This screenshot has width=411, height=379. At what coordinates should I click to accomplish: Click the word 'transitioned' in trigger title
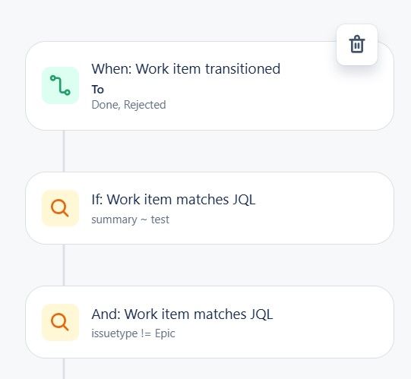242,69
